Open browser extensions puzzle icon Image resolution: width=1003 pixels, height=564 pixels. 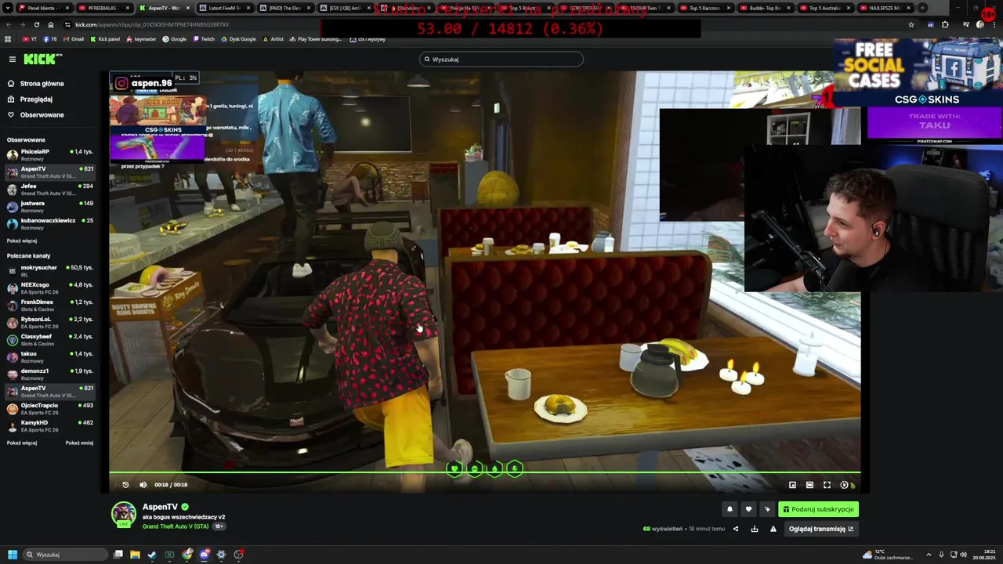[x=945, y=24]
